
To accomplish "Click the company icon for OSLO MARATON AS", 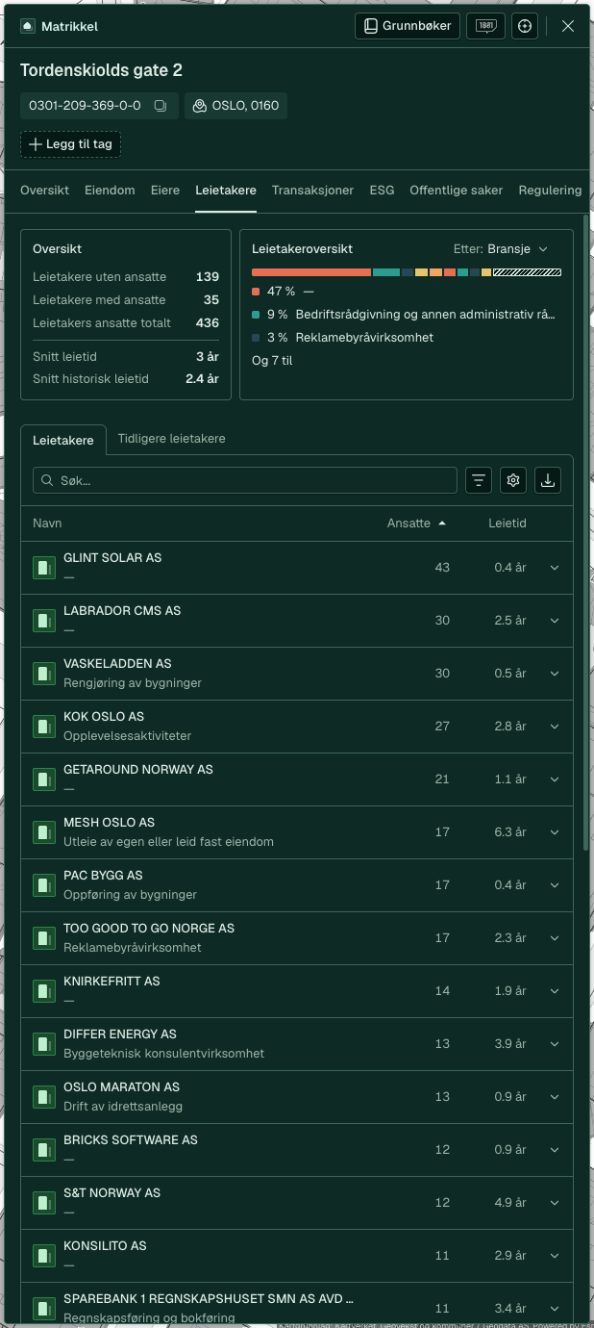I will (x=44, y=1097).
